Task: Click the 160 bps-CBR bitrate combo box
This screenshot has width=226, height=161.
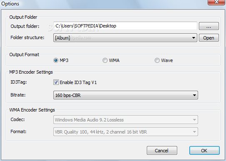Action: (x=126, y=95)
